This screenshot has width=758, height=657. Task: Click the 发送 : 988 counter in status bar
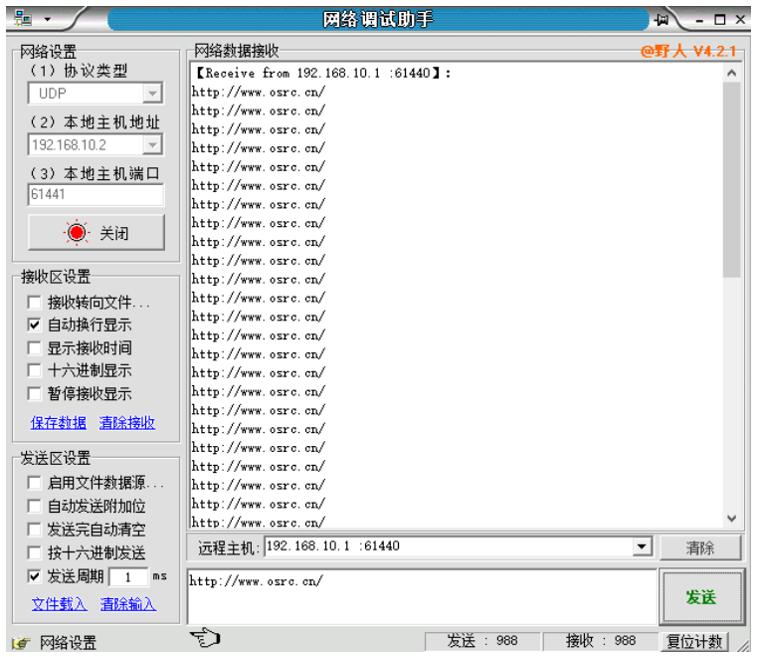[482, 641]
